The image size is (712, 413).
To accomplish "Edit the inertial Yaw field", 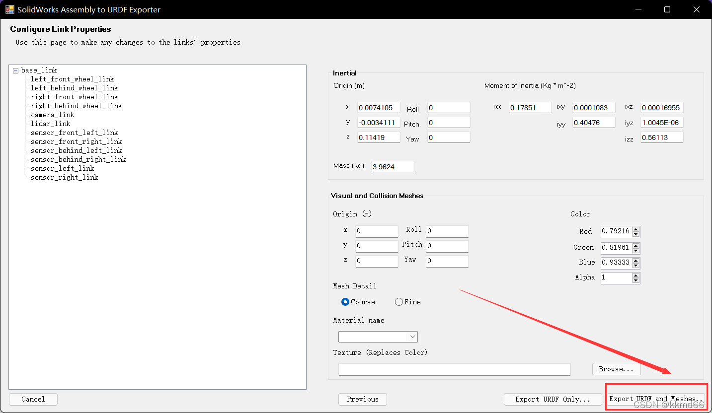I will point(449,138).
